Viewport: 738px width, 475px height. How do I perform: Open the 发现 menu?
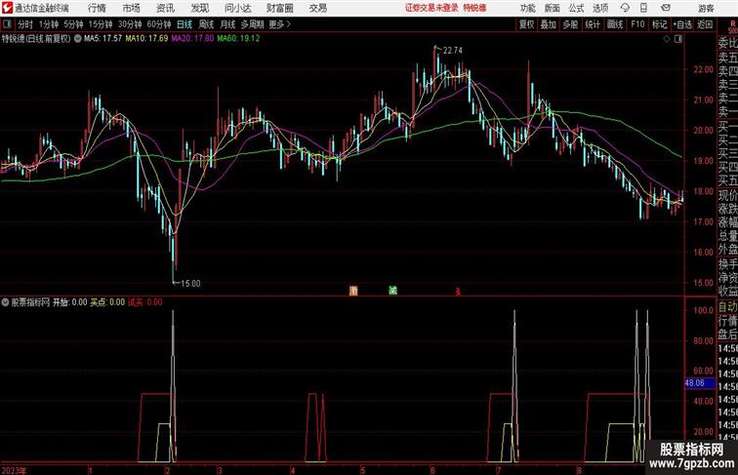(x=199, y=8)
